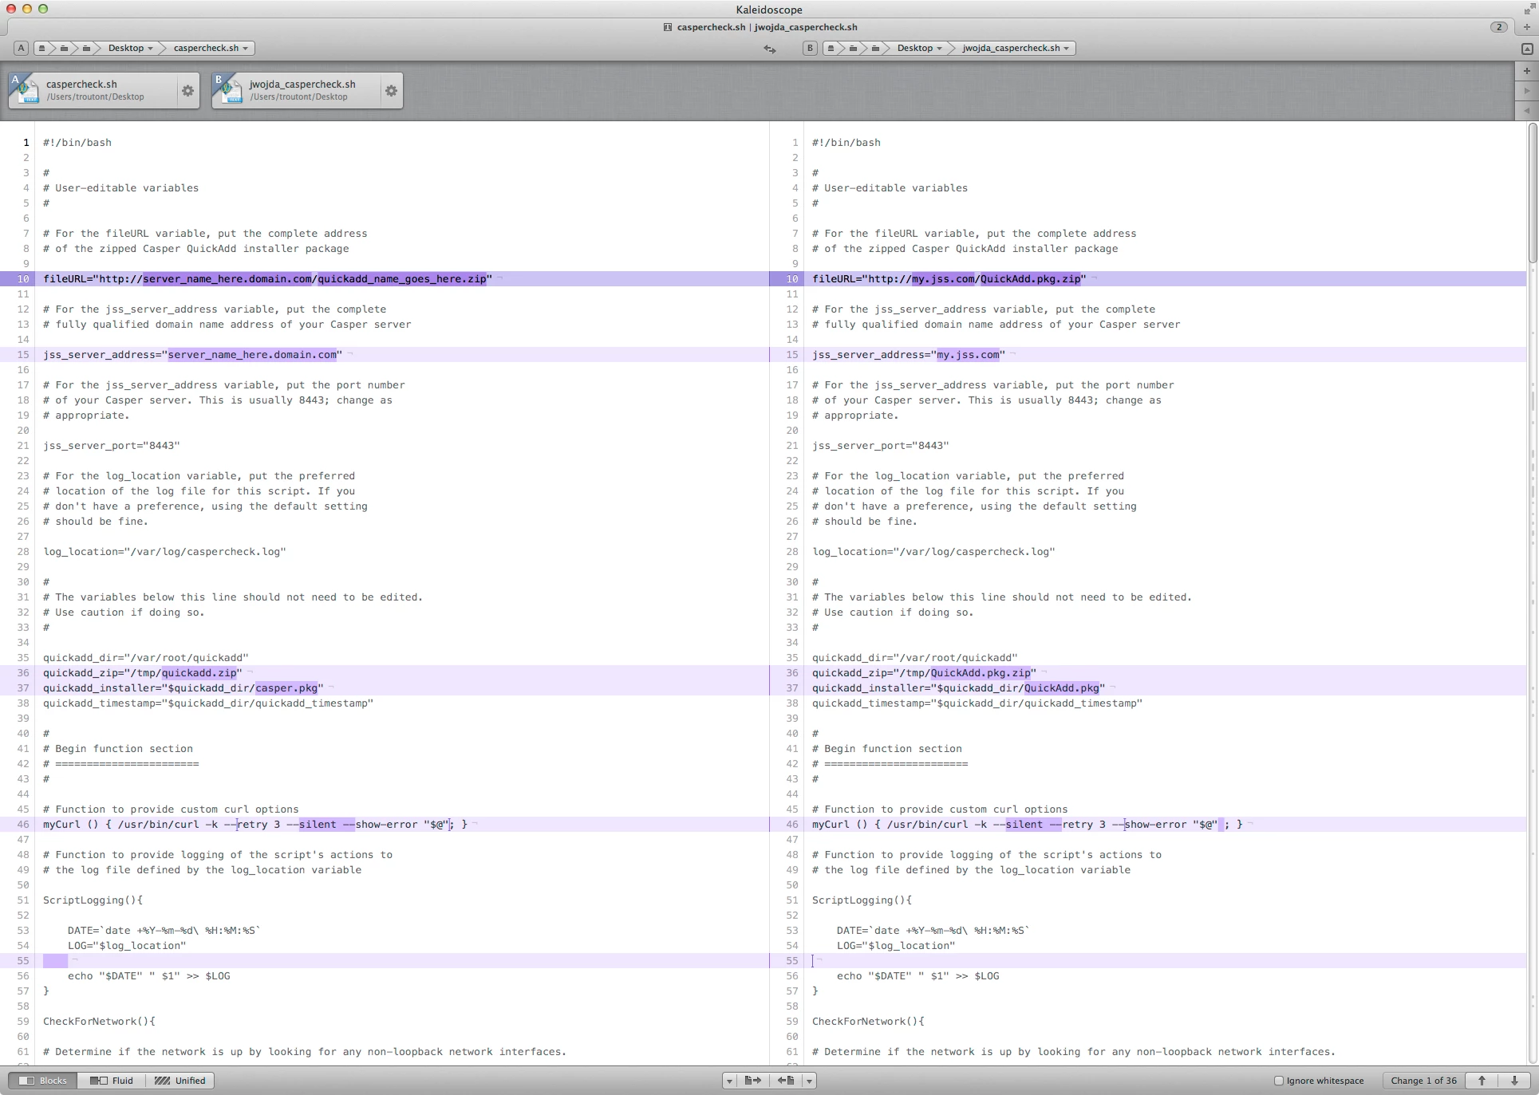
Task: Click line number 36 in left gutter
Action: pyautogui.click(x=23, y=673)
